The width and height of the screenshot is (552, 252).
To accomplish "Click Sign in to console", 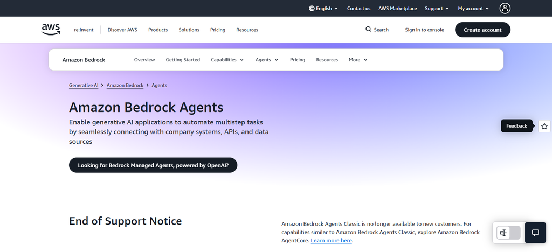I will pos(425,30).
